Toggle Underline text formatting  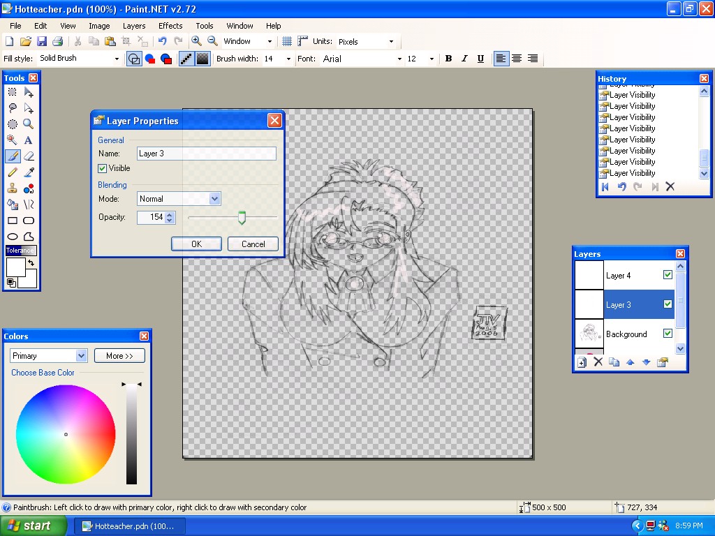pyautogui.click(x=480, y=59)
